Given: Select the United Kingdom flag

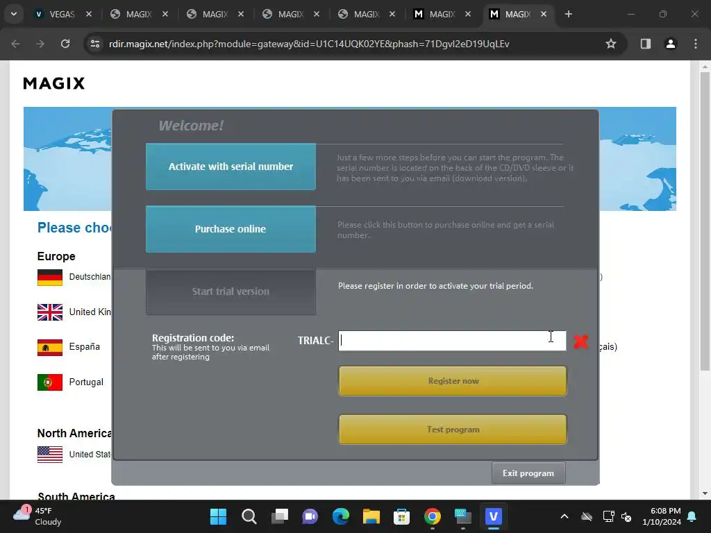Looking at the screenshot, I should coord(50,312).
